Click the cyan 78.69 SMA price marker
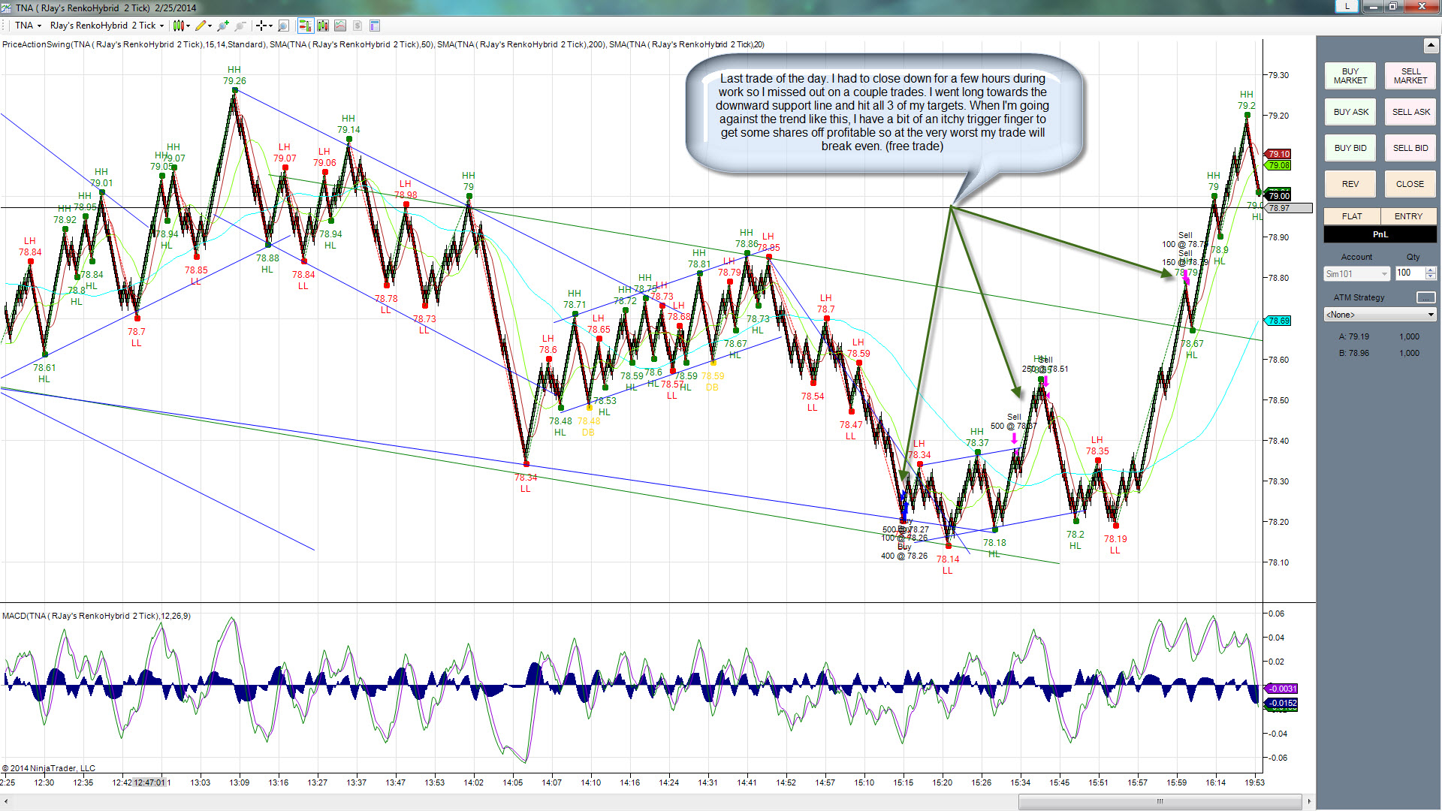 point(1278,321)
